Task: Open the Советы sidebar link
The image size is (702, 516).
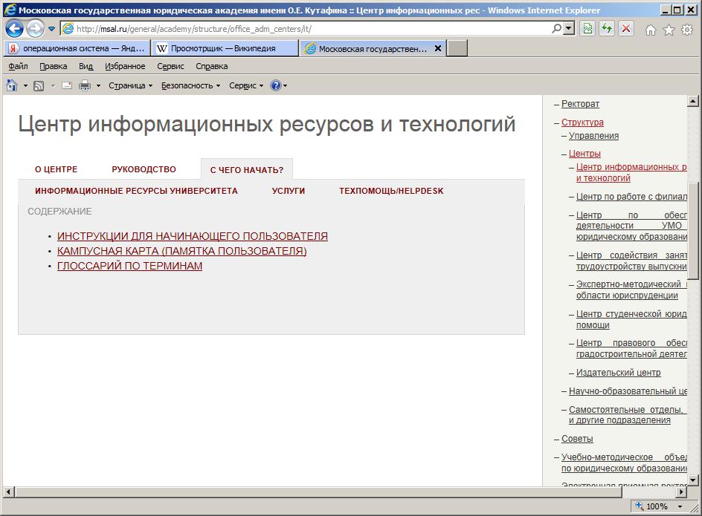Action: pyautogui.click(x=577, y=439)
